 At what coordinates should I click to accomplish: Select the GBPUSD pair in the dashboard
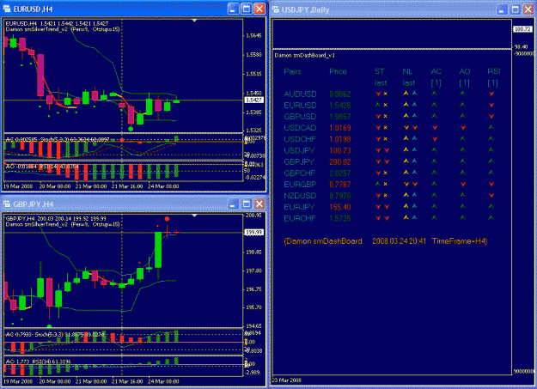pos(300,117)
